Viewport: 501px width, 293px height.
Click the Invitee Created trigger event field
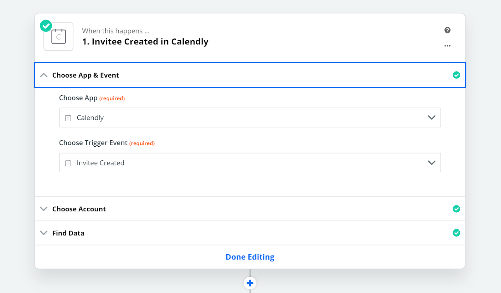click(x=250, y=163)
